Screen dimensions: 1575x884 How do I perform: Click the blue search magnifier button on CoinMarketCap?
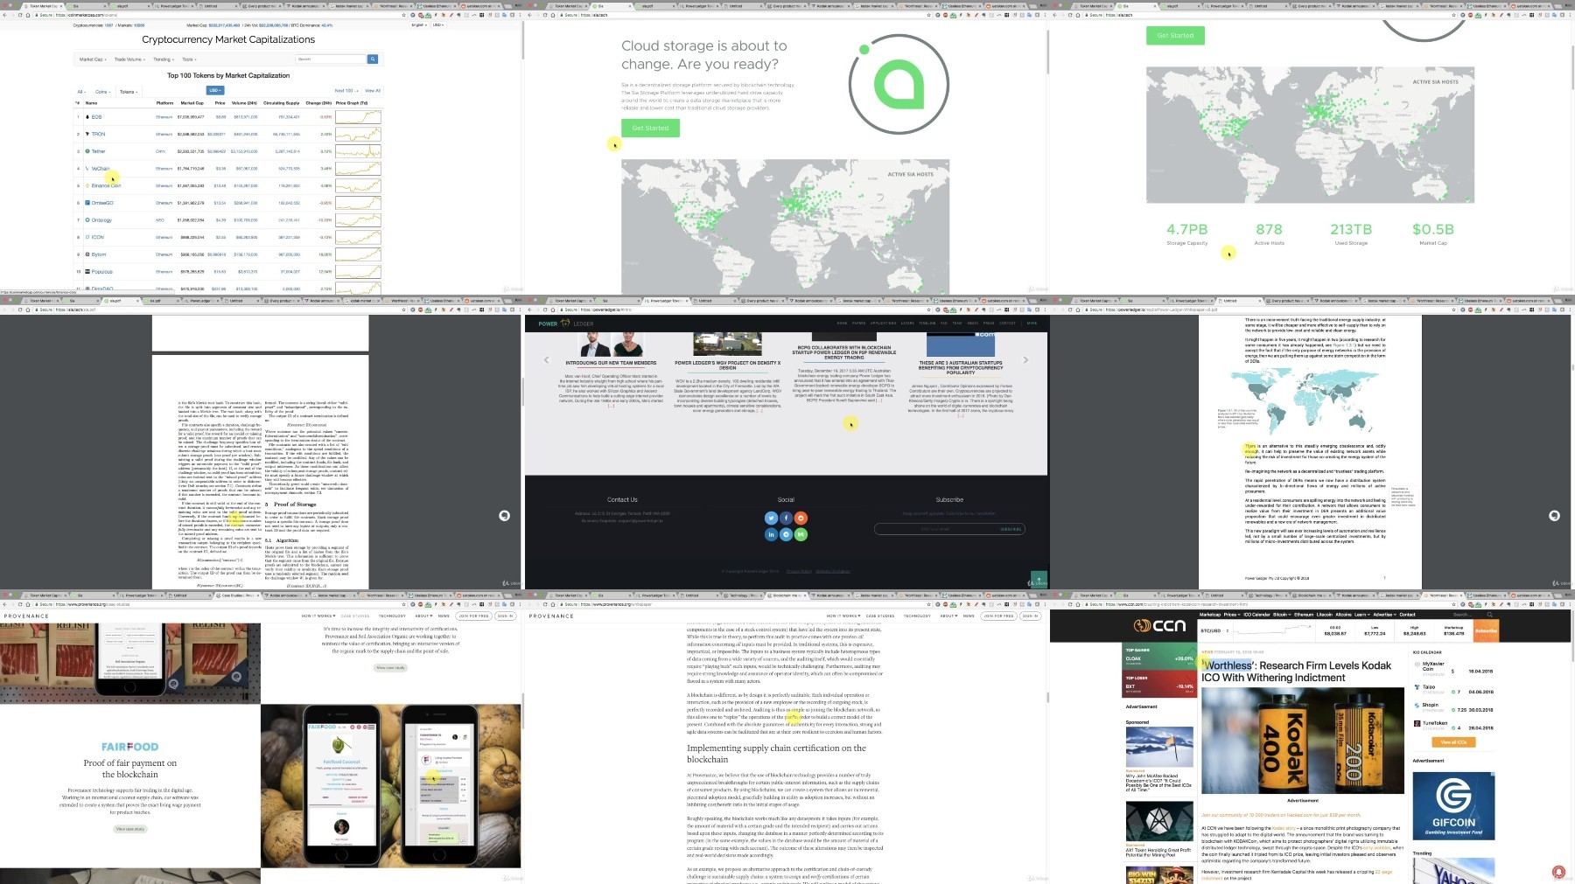tap(373, 59)
